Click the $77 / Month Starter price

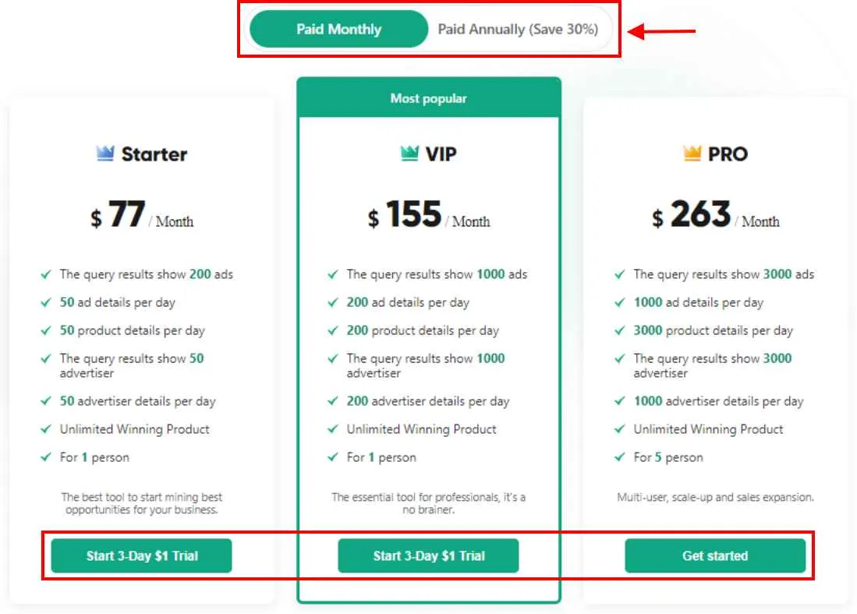tap(142, 215)
